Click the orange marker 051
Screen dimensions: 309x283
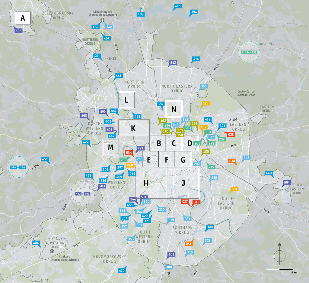coord(189,244)
